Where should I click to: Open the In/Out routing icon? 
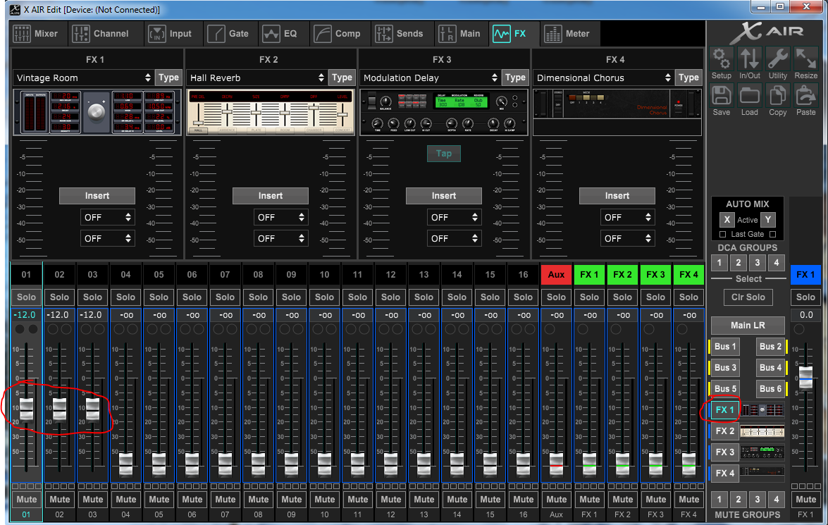749,58
